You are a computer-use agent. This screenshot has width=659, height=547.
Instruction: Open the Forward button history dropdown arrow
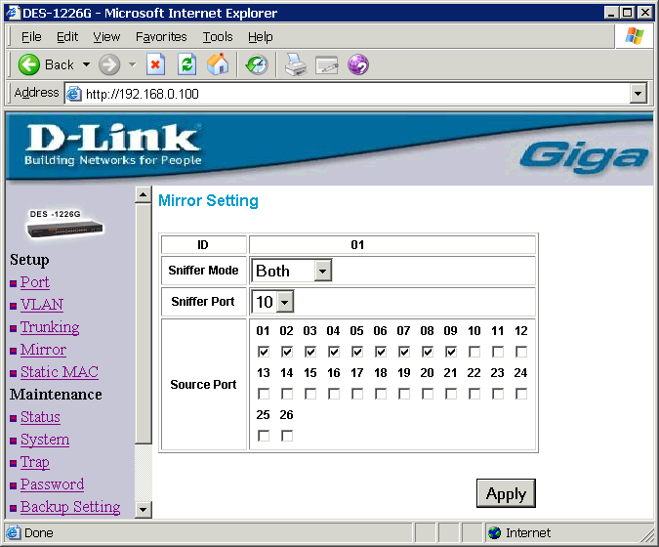tap(133, 64)
